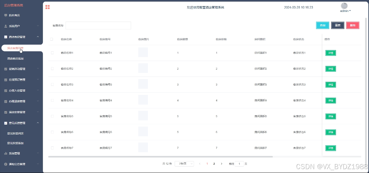Expand the 通知公告管理 menu chevron

(x=38, y=164)
